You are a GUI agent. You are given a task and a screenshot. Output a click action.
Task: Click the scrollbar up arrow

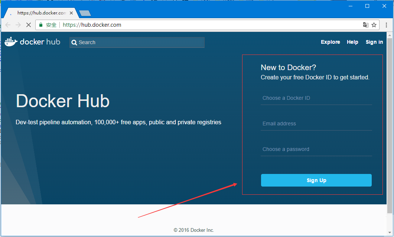click(390, 34)
